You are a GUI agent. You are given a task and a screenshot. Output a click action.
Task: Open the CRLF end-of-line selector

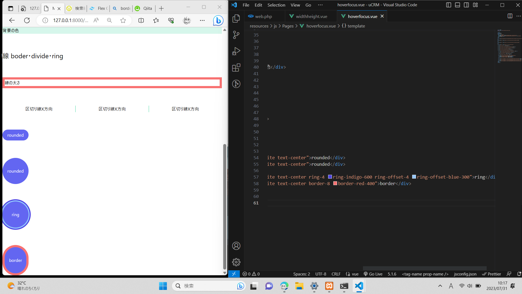pos(336,274)
